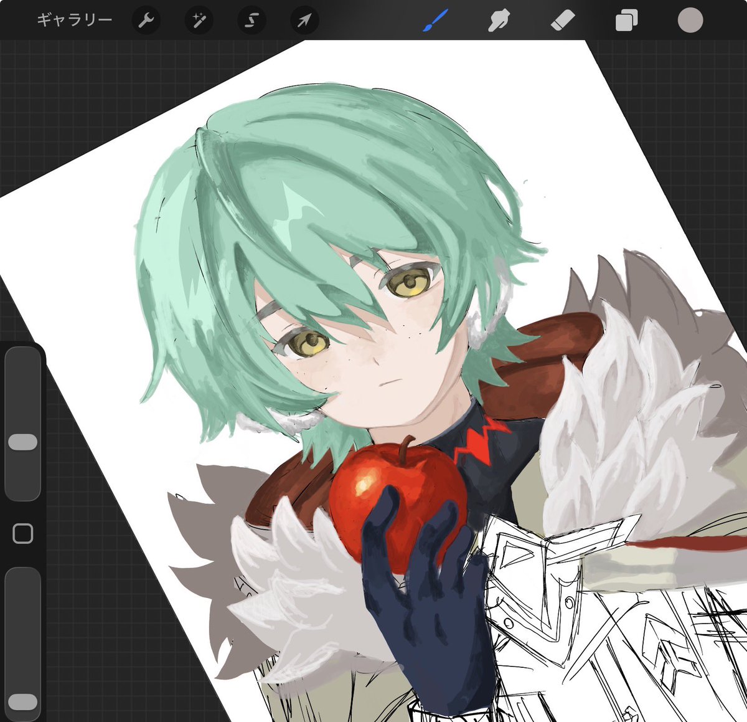The width and height of the screenshot is (747, 722).
Task: Open the Adjustments magic wand menu
Action: click(x=199, y=21)
